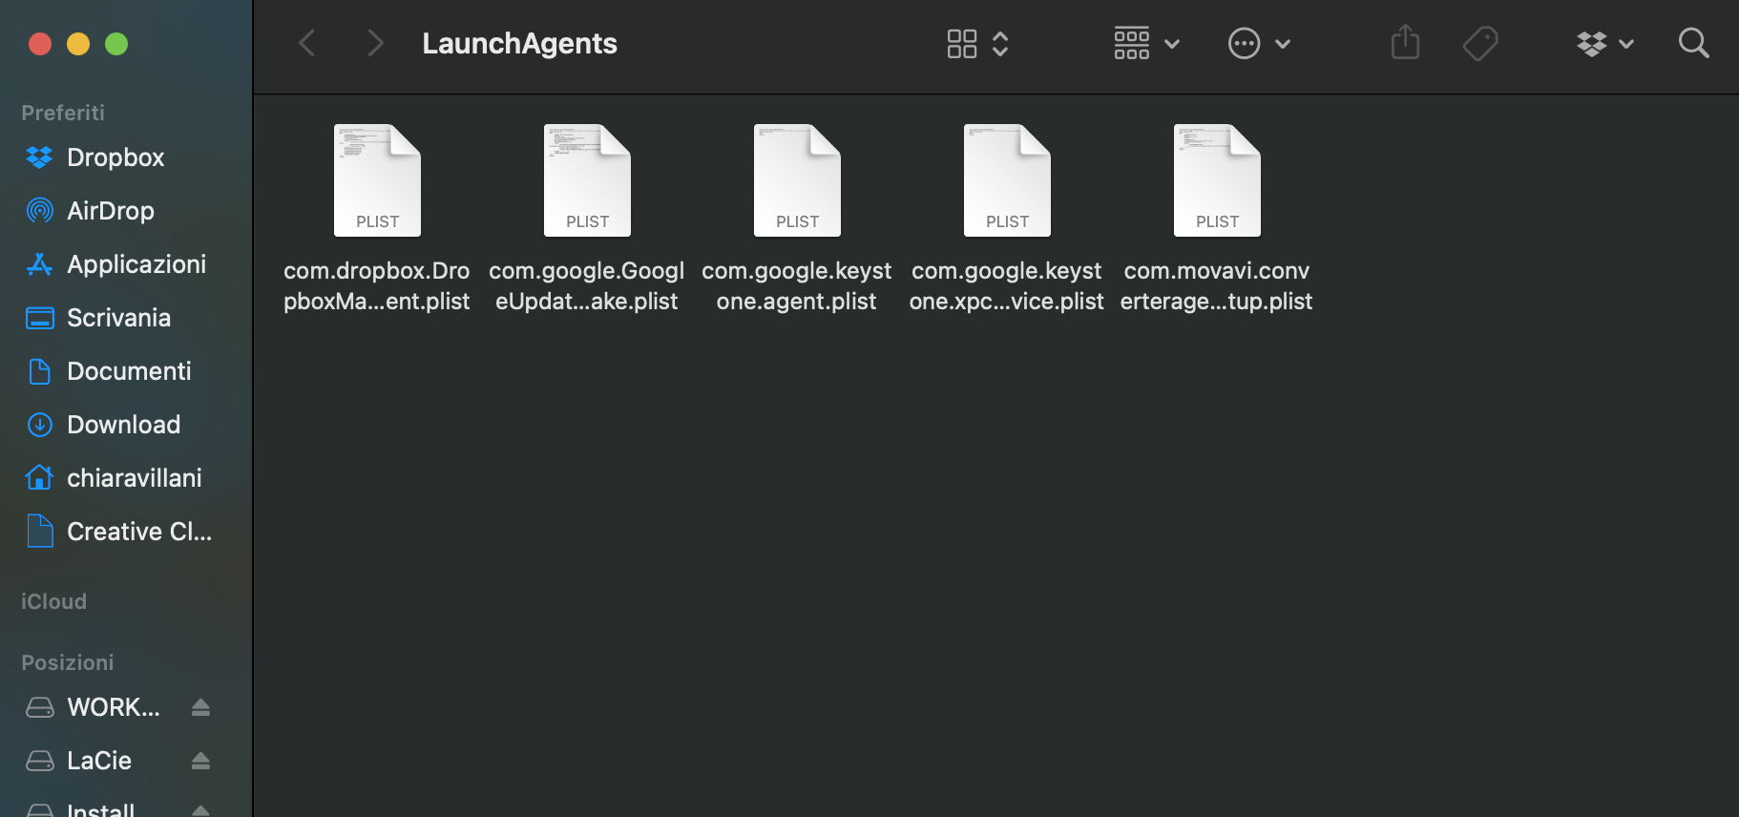Expand the grouping dropdown chevron
The width and height of the screenshot is (1739, 817).
[x=1173, y=44]
